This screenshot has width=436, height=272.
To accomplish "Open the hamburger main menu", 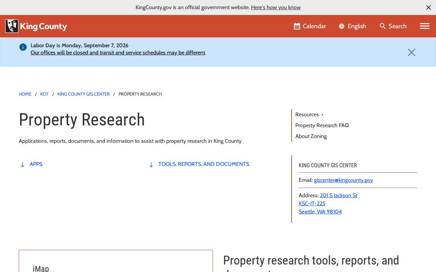I will (425, 26).
